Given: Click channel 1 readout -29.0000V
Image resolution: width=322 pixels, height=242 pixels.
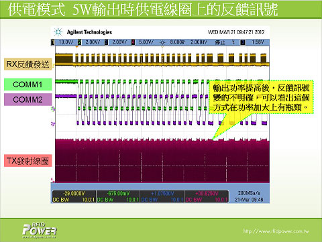Looking at the screenshot, I should coord(74,194).
